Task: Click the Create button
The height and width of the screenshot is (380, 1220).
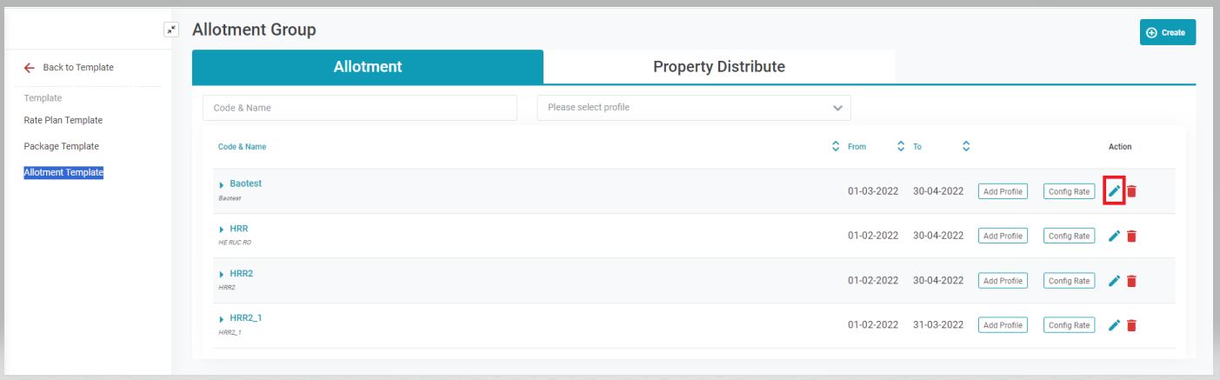Action: 1167,32
